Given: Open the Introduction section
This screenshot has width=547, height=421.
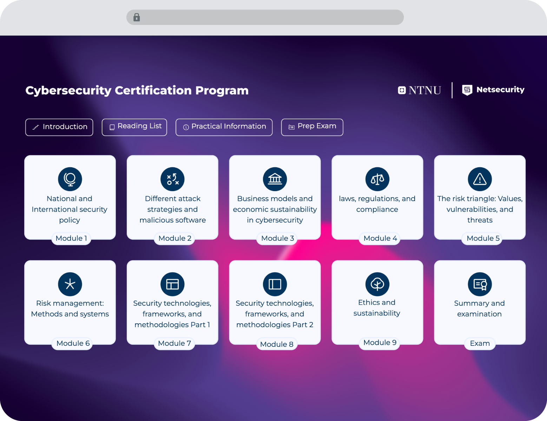Looking at the screenshot, I should point(59,127).
